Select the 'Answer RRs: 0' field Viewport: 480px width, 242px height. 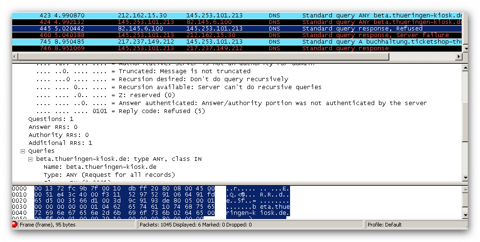point(53,127)
